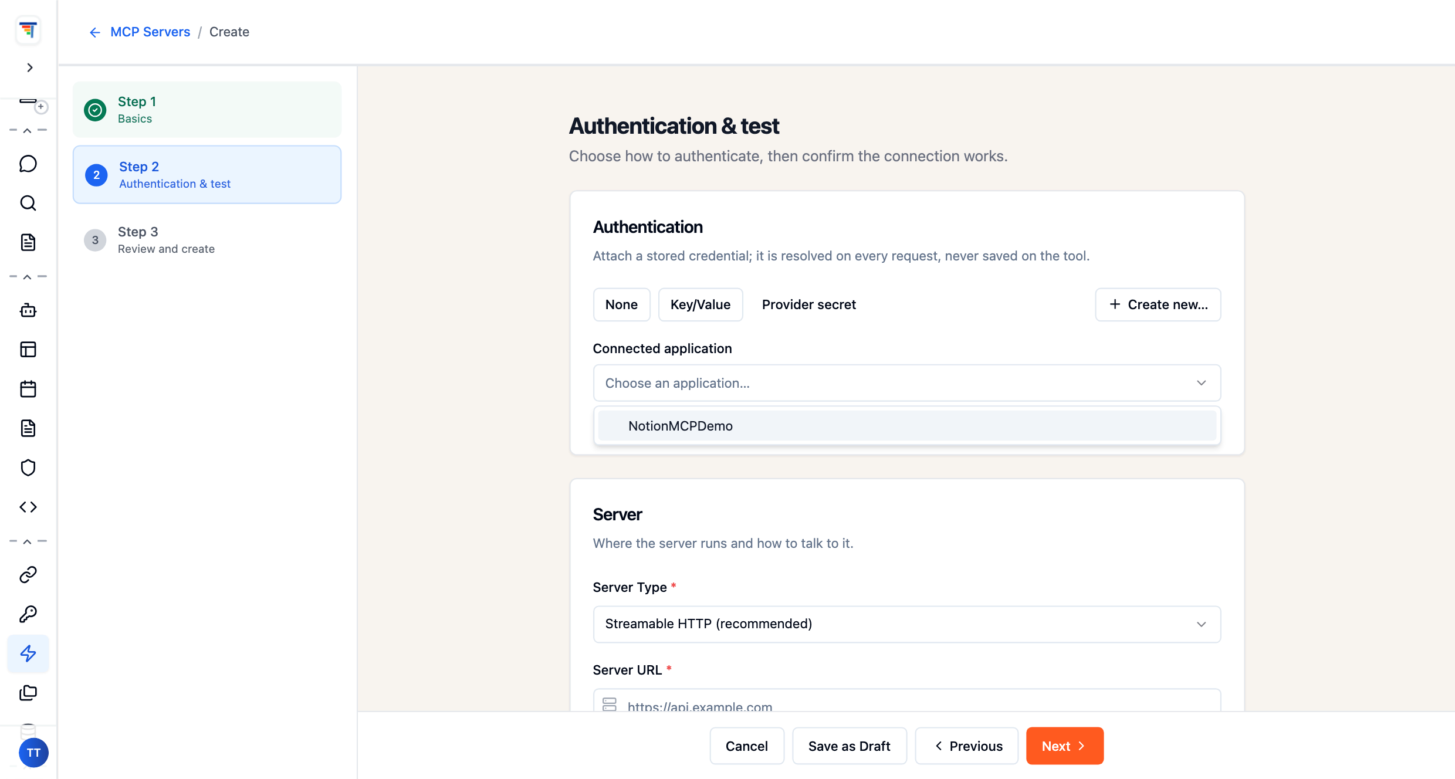
Task: Open the key icon in sidebar
Action: pos(28,614)
